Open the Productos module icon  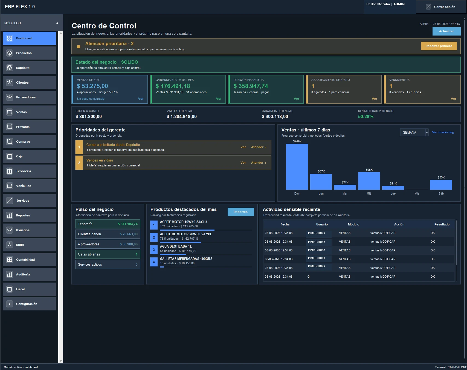[x=10, y=53]
